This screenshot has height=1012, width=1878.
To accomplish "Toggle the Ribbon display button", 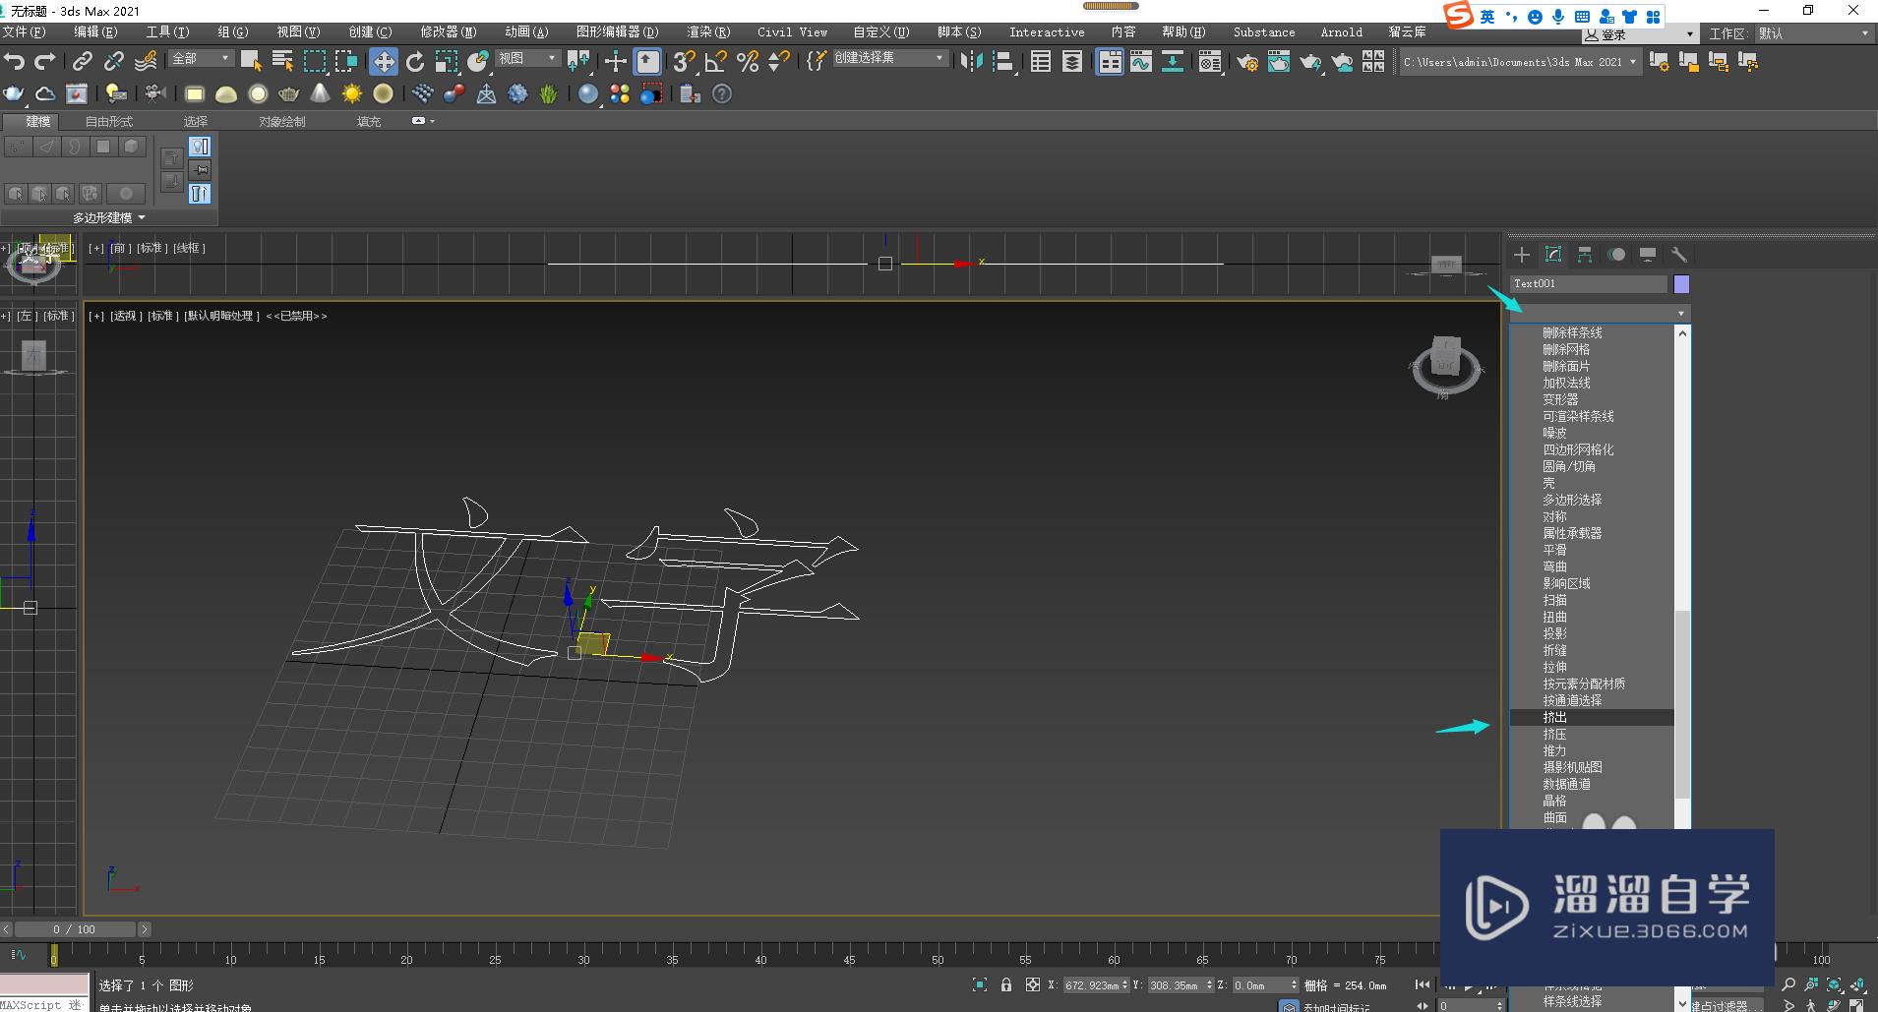I will tap(1110, 61).
